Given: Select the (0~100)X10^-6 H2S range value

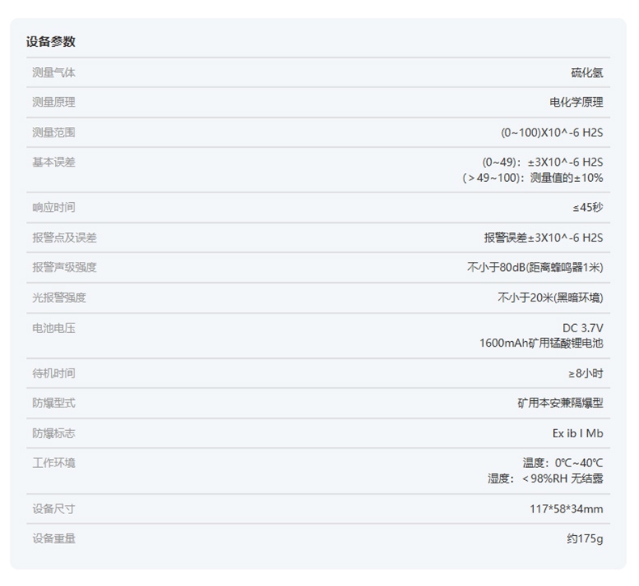Looking at the screenshot, I should pos(552,133).
